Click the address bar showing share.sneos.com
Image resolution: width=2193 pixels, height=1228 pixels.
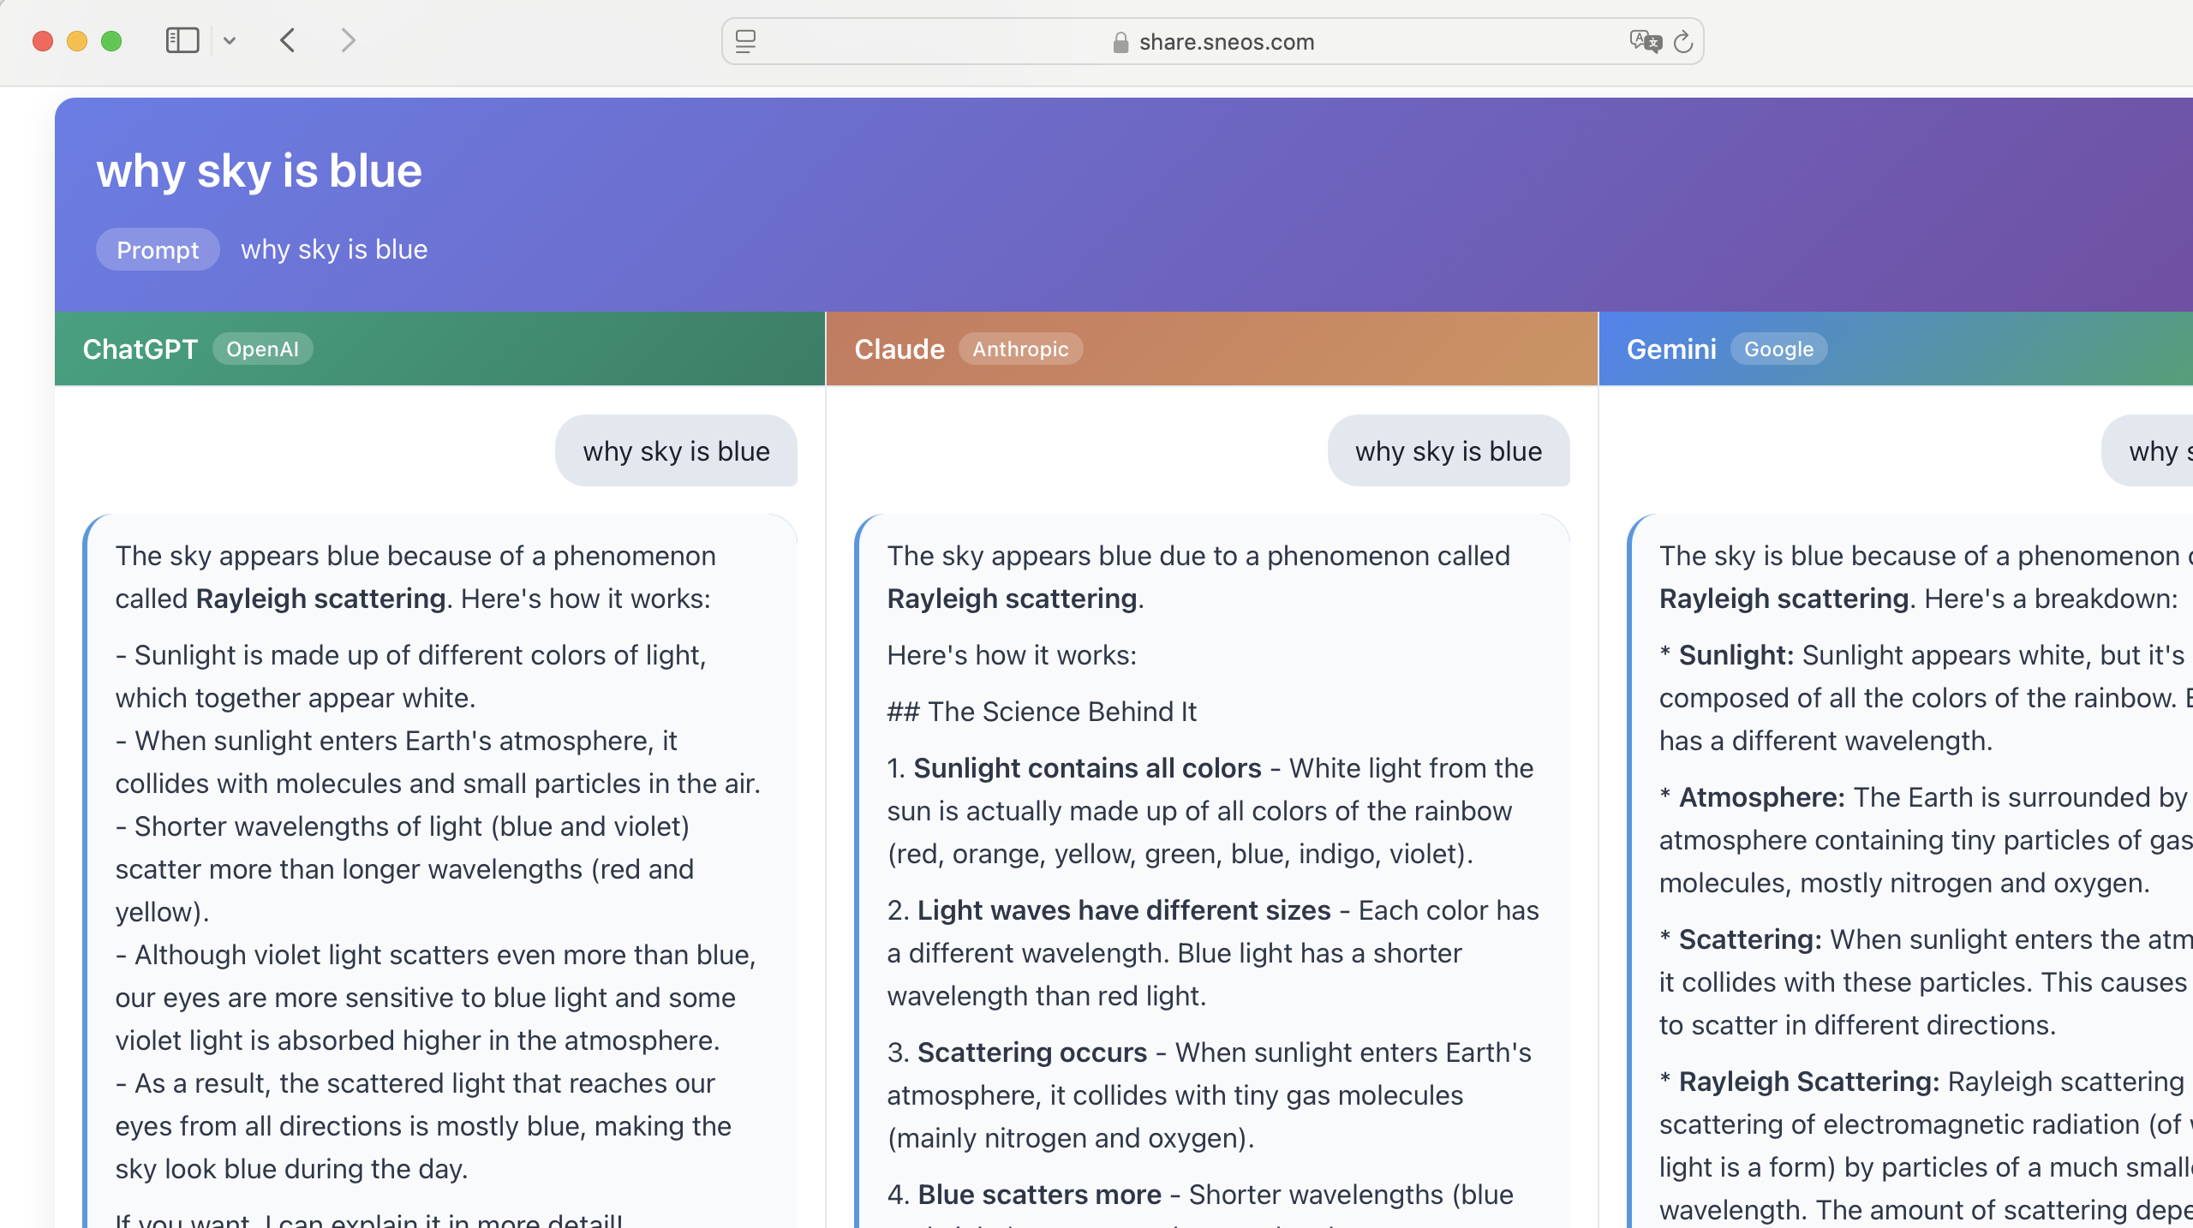click(1212, 41)
